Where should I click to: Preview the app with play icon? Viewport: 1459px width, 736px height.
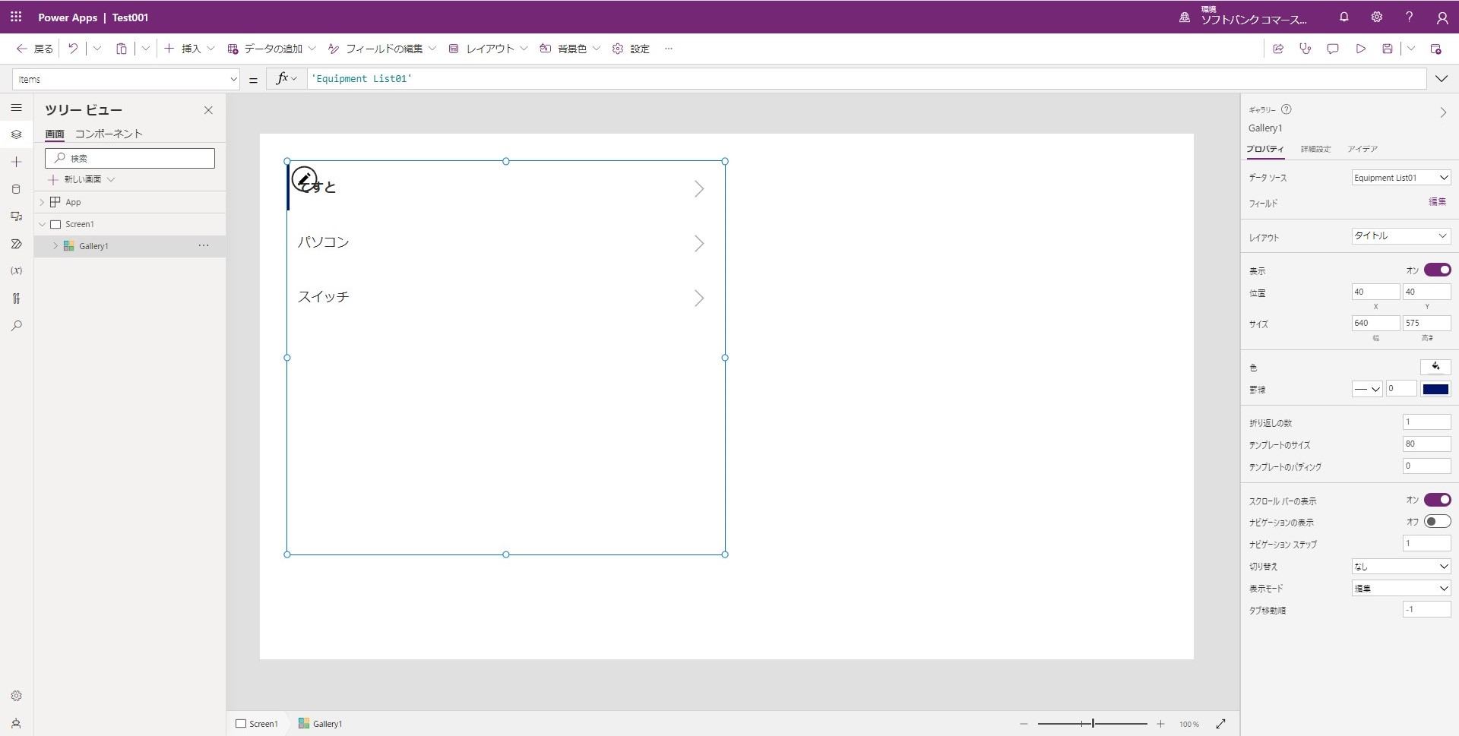click(1360, 49)
